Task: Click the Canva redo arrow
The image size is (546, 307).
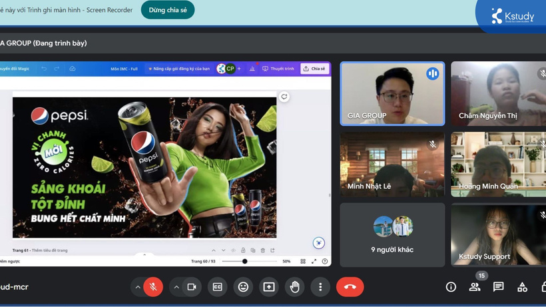Action: coord(57,69)
